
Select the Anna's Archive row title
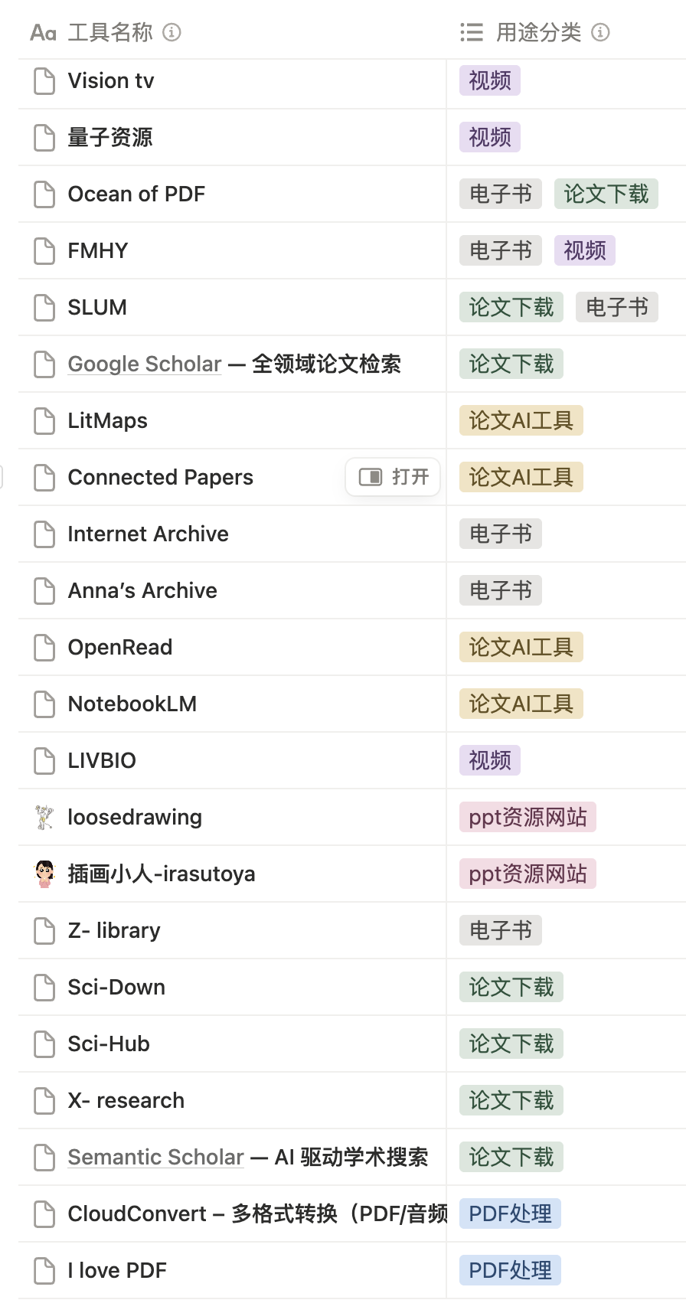point(142,590)
